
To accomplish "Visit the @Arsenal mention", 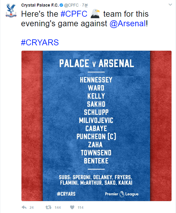I will click(x=128, y=24).
